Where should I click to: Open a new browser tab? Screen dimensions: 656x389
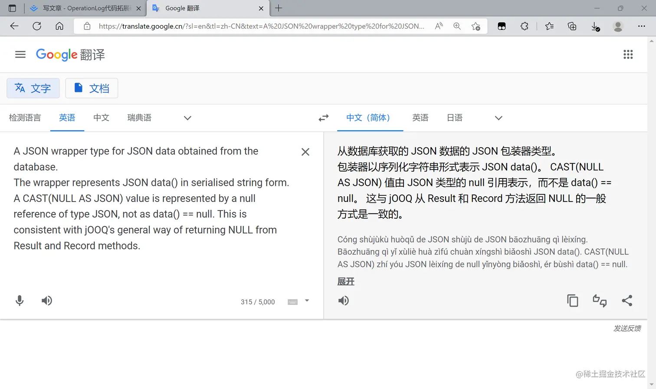[x=279, y=8]
